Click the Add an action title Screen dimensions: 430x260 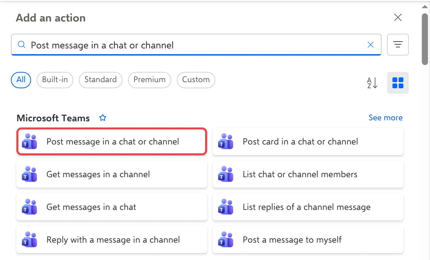pyautogui.click(x=51, y=18)
